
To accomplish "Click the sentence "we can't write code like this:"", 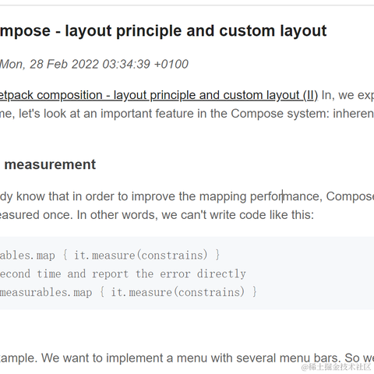I will [238, 215].
